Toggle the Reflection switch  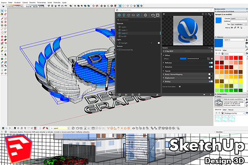tap(211, 63)
